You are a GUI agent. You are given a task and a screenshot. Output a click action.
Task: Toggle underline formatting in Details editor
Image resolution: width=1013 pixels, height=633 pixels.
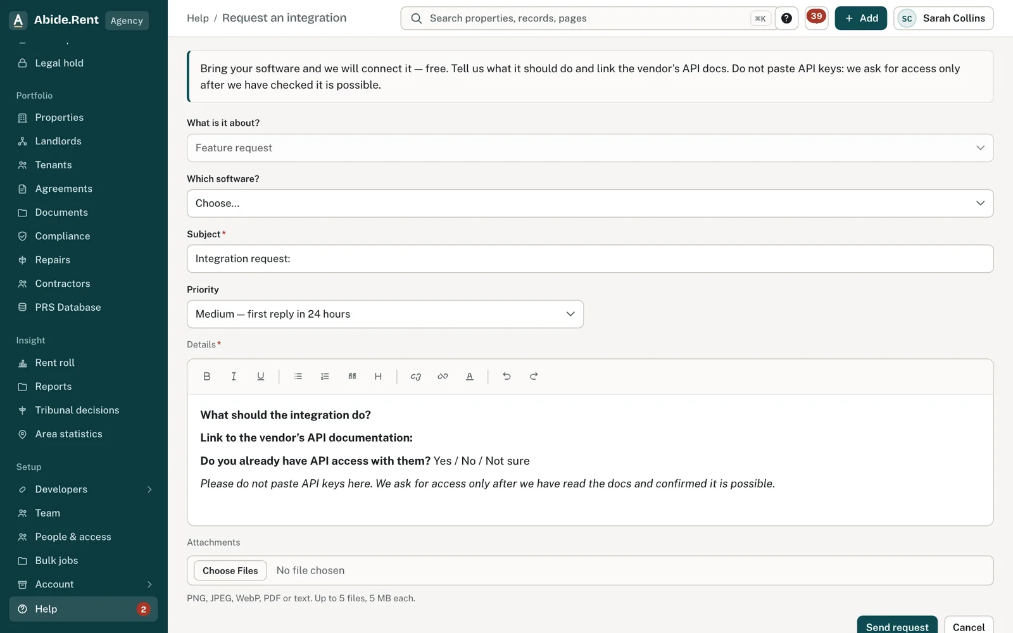coord(260,377)
